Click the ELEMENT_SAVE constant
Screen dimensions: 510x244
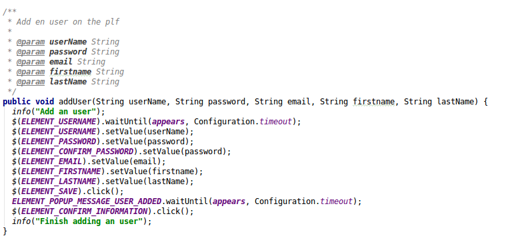coord(49,191)
